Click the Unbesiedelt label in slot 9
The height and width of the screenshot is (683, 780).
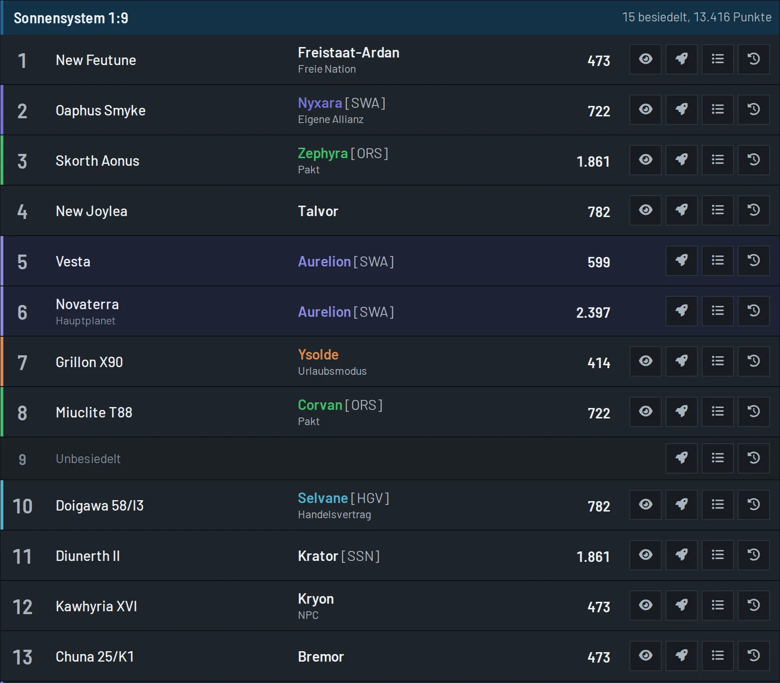[88, 459]
